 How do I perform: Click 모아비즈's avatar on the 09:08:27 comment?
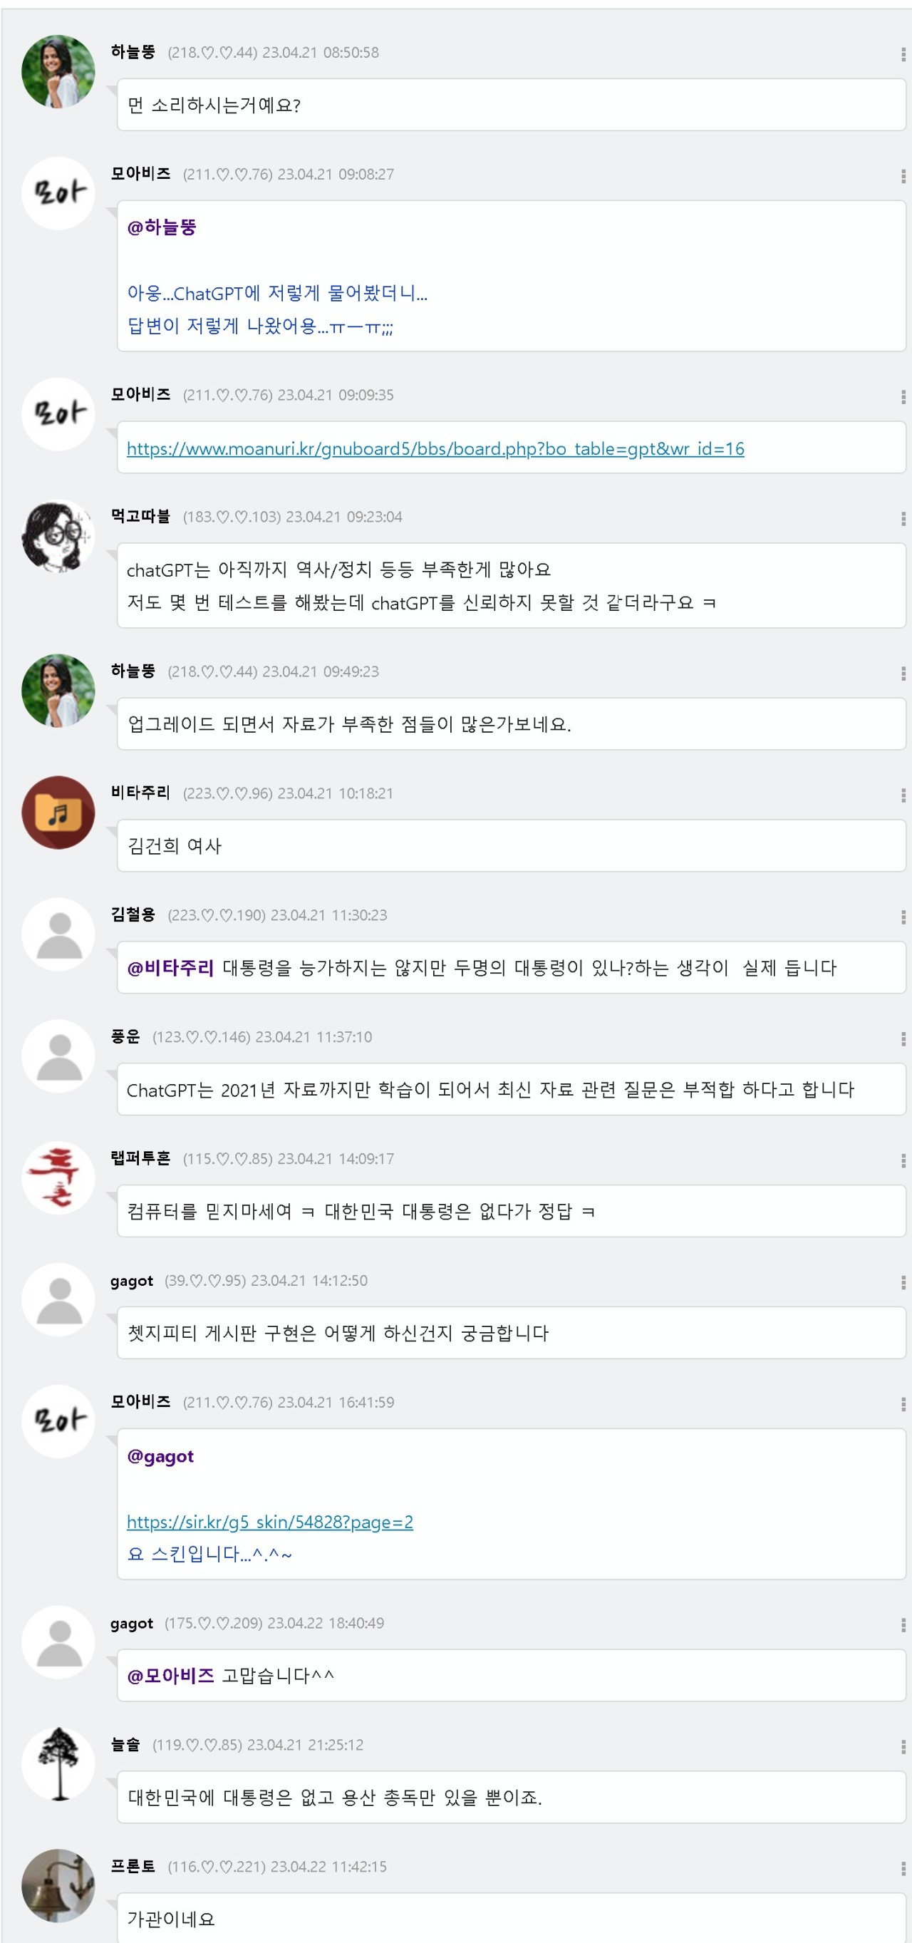click(58, 193)
